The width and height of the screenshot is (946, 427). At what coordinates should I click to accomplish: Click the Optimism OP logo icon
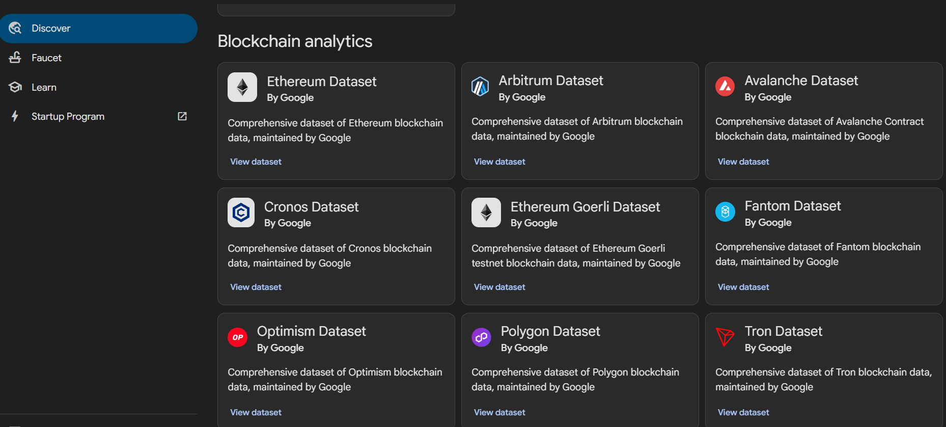point(237,337)
